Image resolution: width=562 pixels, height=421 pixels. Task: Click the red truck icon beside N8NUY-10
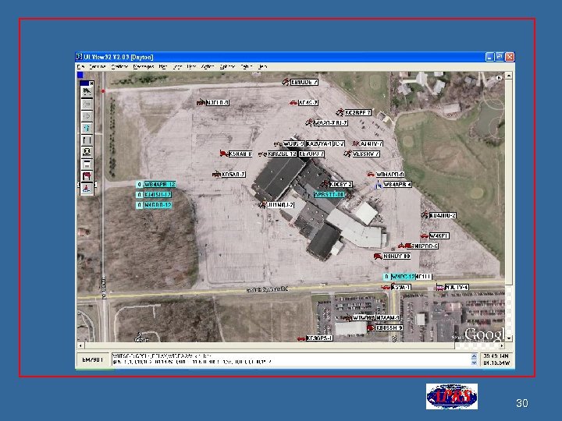coord(378,256)
